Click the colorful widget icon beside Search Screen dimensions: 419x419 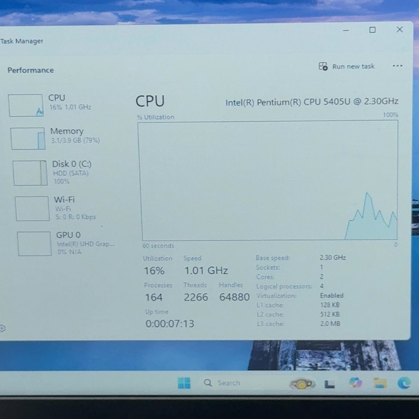coord(302,384)
